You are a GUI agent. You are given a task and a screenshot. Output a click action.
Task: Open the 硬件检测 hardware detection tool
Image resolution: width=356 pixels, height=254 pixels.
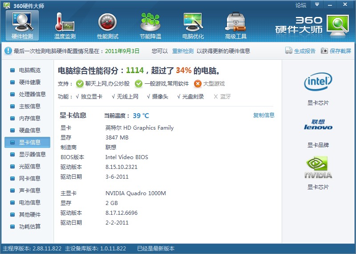tap(22, 25)
